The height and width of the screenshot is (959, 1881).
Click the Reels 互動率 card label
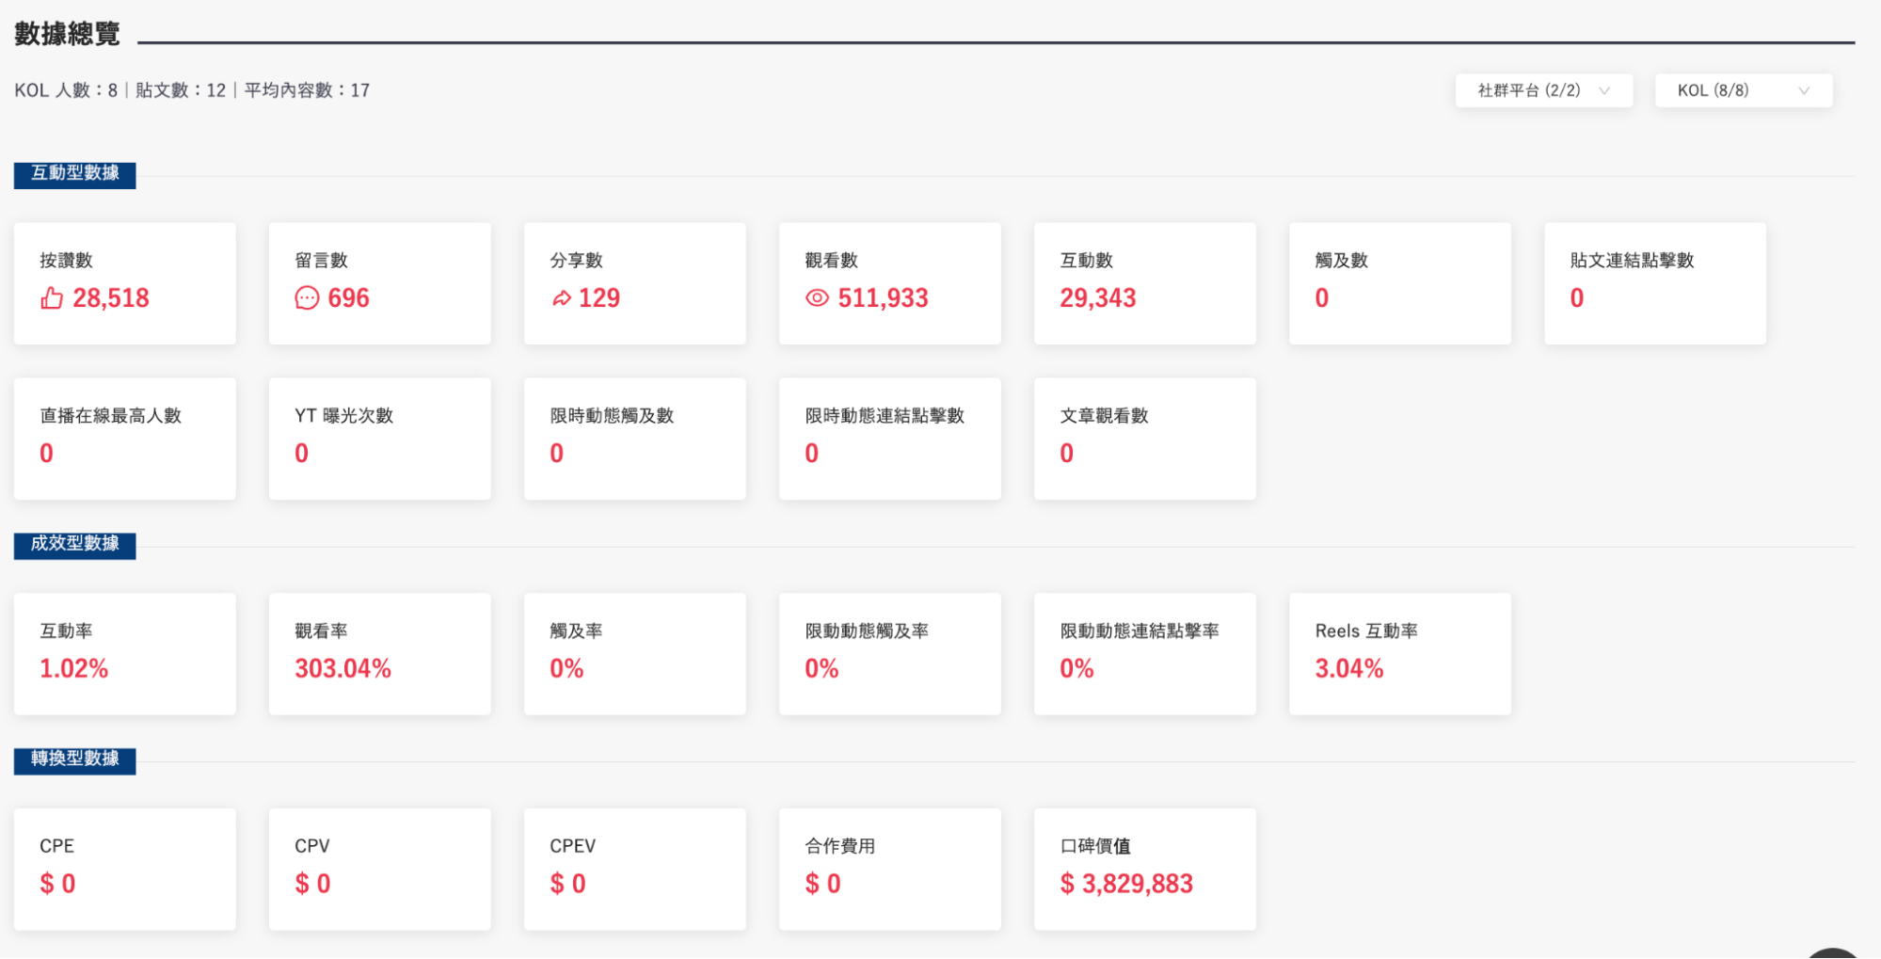(1366, 631)
